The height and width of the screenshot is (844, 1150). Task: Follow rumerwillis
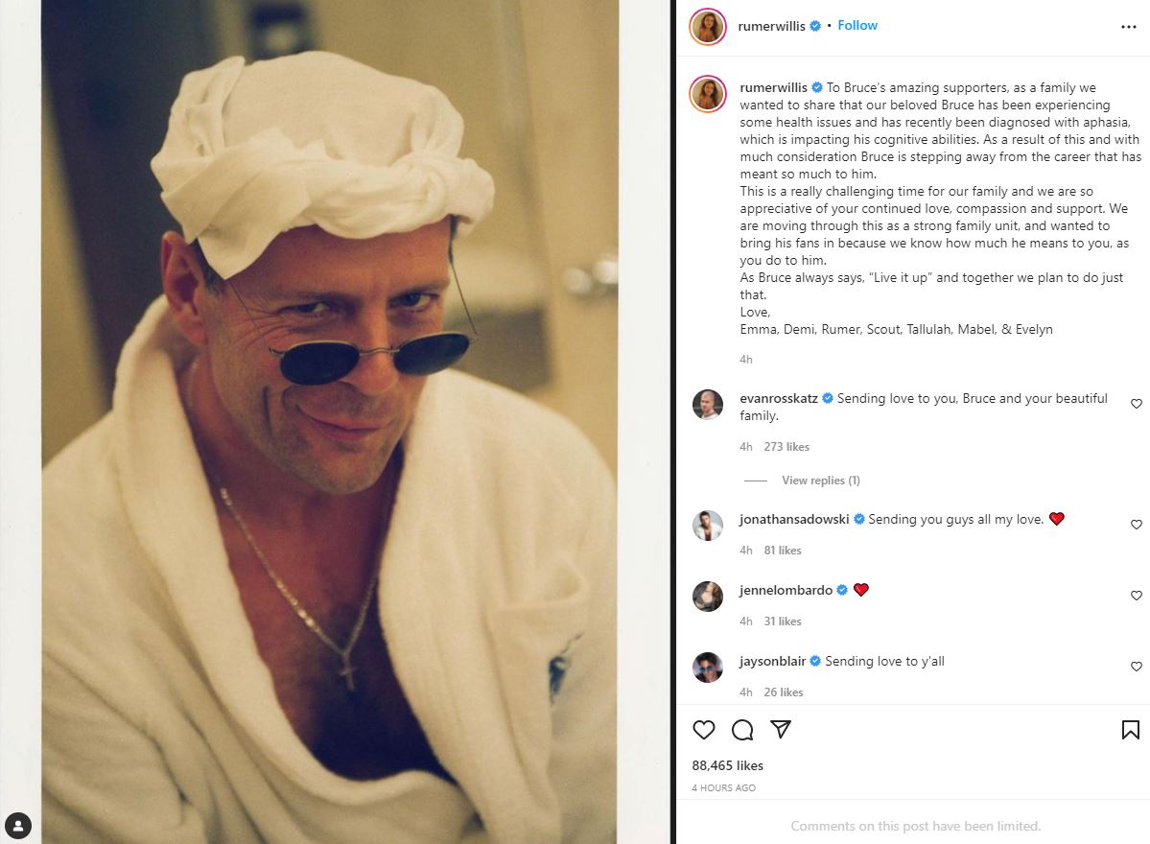coord(857,26)
